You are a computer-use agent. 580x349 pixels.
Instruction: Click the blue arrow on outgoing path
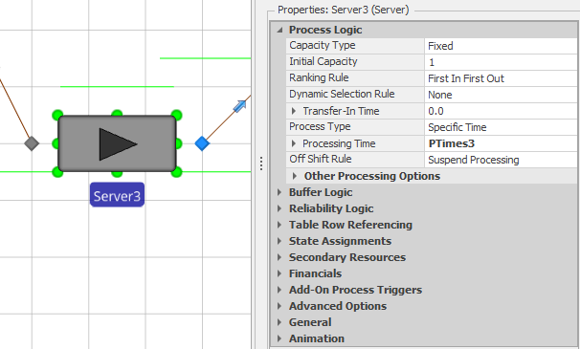tap(239, 106)
